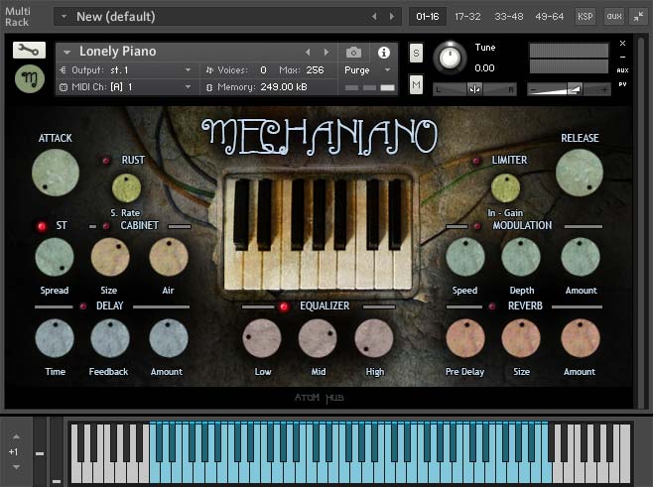Minimize rack view icon at top right

(x=638, y=17)
